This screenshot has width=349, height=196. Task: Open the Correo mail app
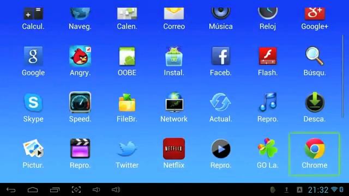[x=174, y=19]
